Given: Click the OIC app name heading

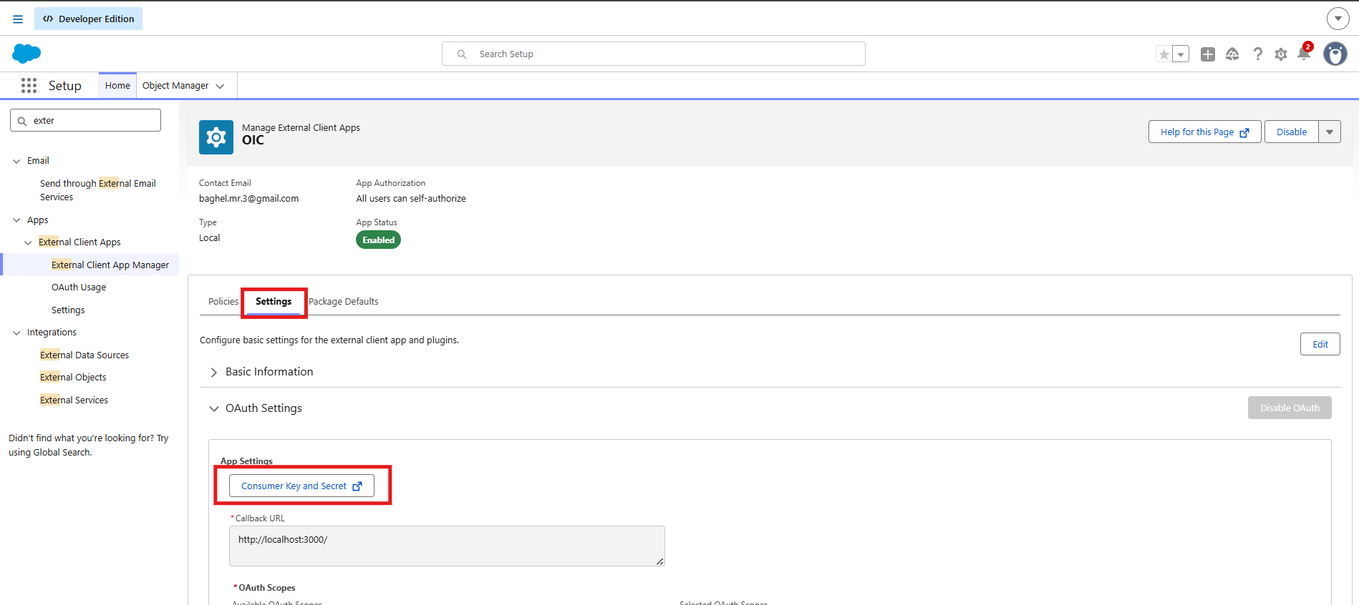Looking at the screenshot, I should tap(253, 140).
